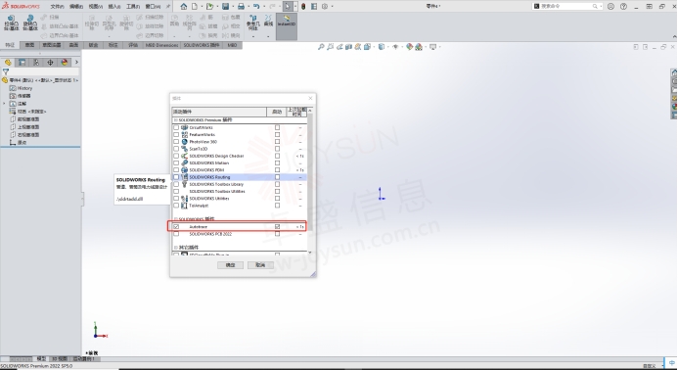Collapse the SOLIDWORKS Premium add-ins group

pos(175,119)
